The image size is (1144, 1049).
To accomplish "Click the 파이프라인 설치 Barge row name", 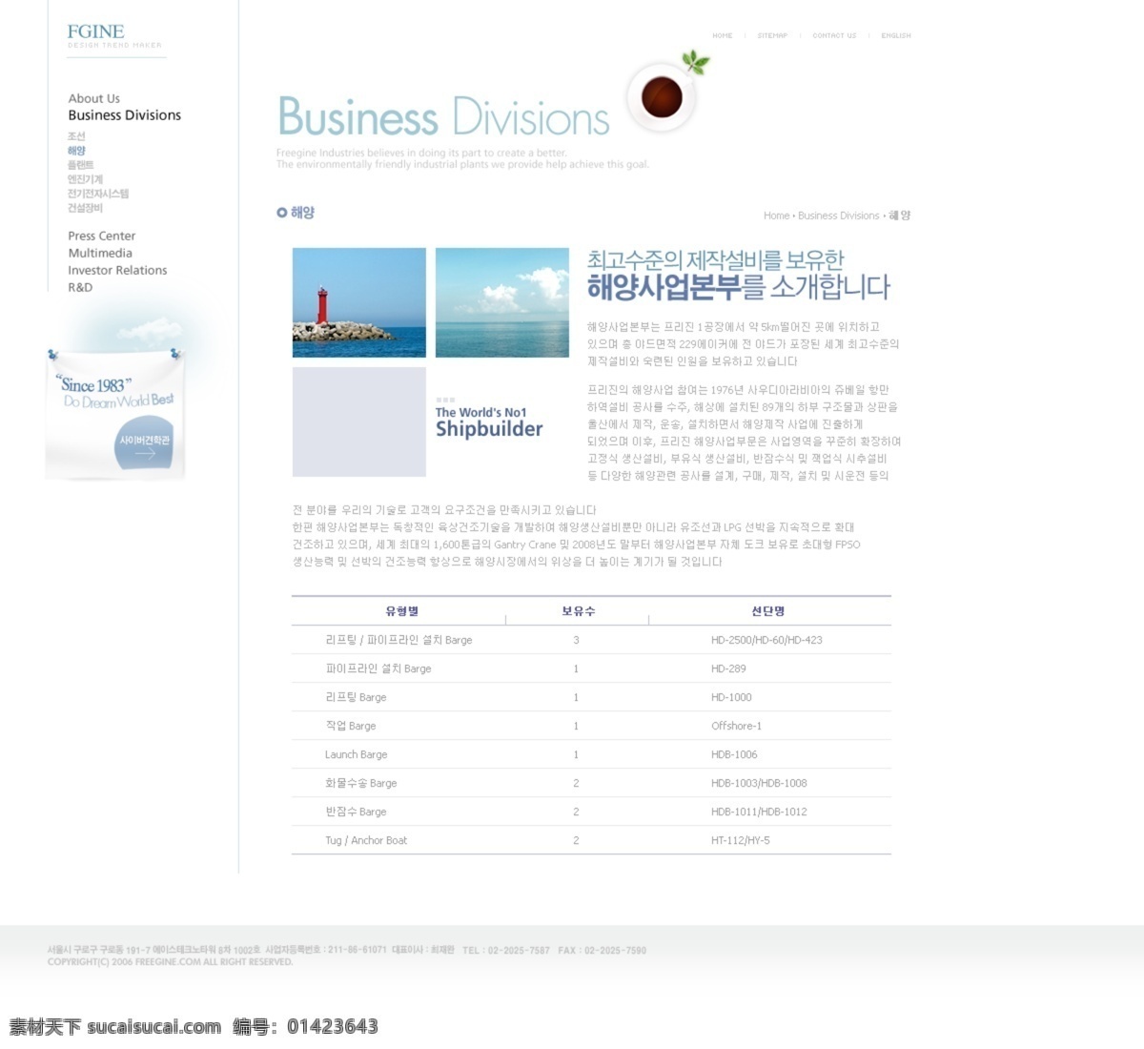I will (378, 668).
